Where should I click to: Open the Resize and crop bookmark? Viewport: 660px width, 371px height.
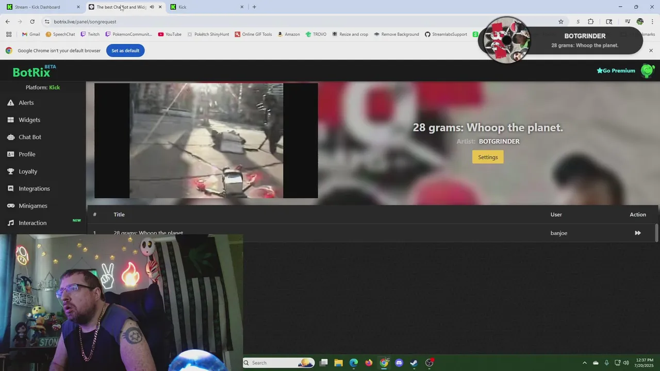[350, 35]
